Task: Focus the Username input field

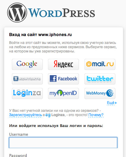Action: click(x=63, y=142)
